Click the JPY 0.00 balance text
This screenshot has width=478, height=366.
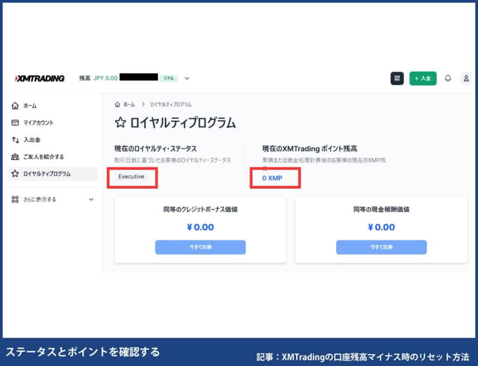tap(105, 78)
